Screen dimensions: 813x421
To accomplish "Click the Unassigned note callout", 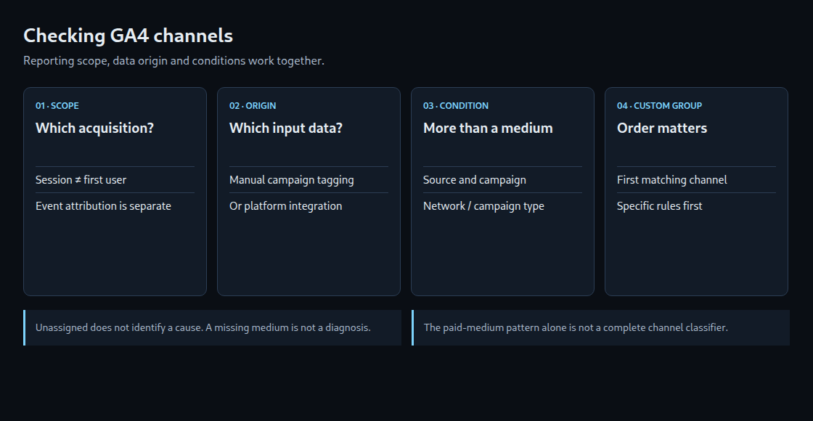I will pyautogui.click(x=212, y=327).
